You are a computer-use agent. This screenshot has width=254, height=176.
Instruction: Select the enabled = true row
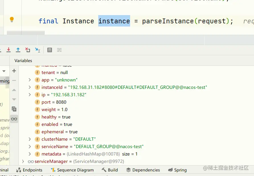136,124
